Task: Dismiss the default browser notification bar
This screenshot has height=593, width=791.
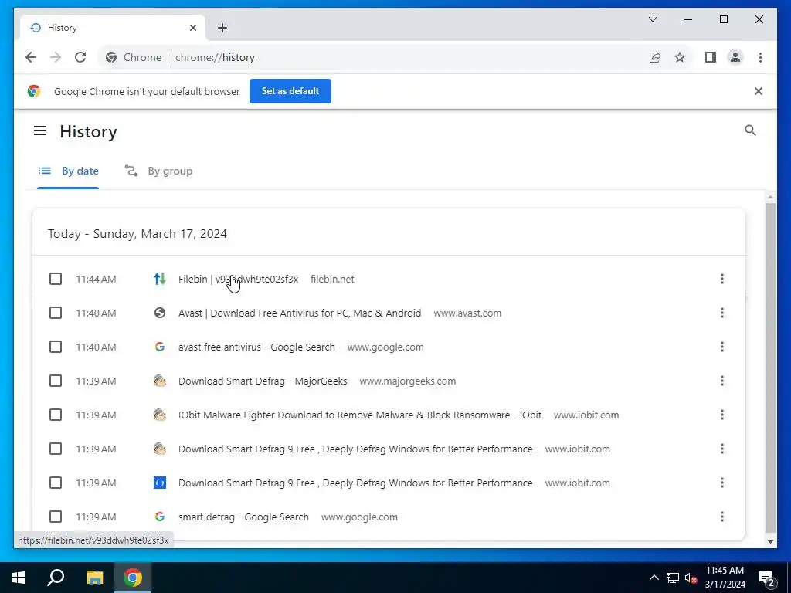Action: 759,91
